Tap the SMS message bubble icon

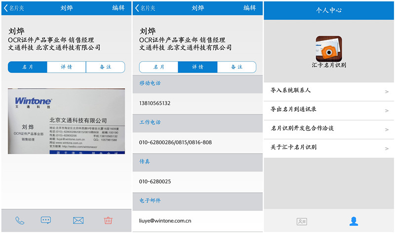click(46, 220)
